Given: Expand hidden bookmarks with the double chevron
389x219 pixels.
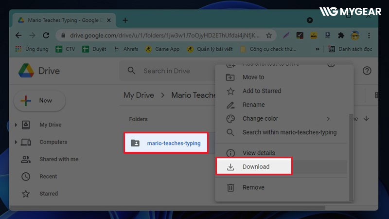Looking at the screenshot, I should coord(318,49).
